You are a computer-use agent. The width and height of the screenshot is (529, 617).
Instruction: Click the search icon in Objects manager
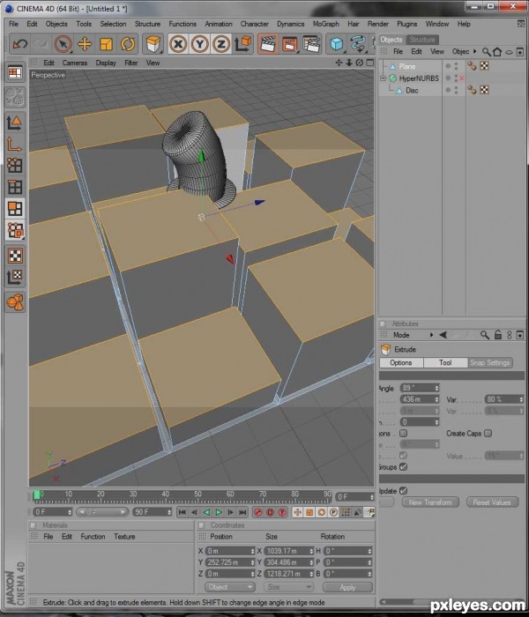pyautogui.click(x=487, y=51)
